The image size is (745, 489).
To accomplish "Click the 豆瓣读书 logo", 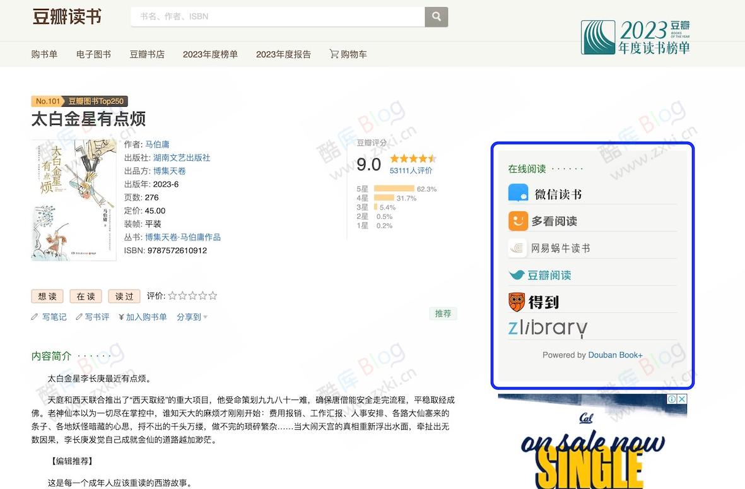I will coord(66,17).
